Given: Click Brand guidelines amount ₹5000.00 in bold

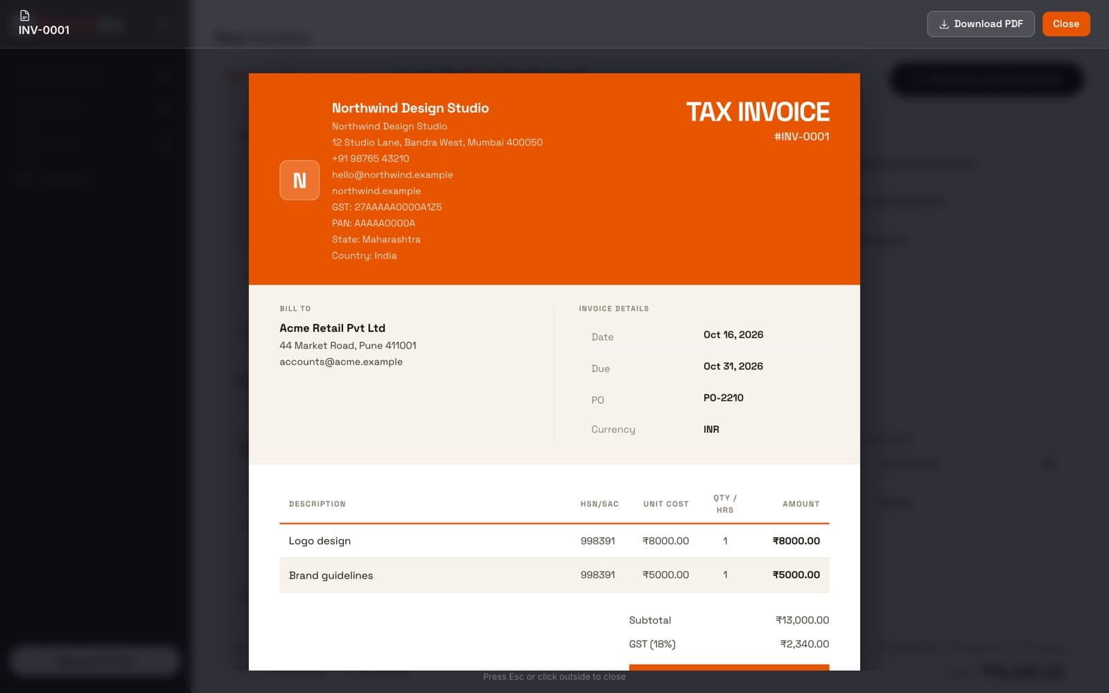Looking at the screenshot, I should coord(796,574).
